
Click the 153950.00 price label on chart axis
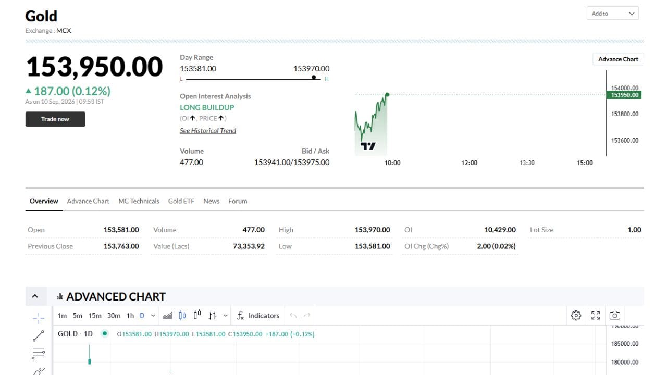[624, 95]
